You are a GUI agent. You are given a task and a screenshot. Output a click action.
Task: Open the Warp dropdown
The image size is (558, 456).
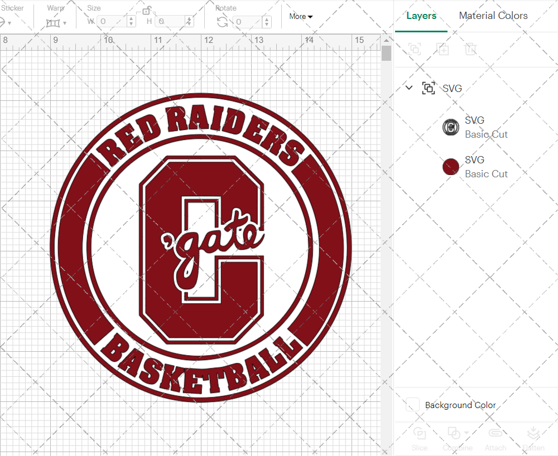coord(56,23)
